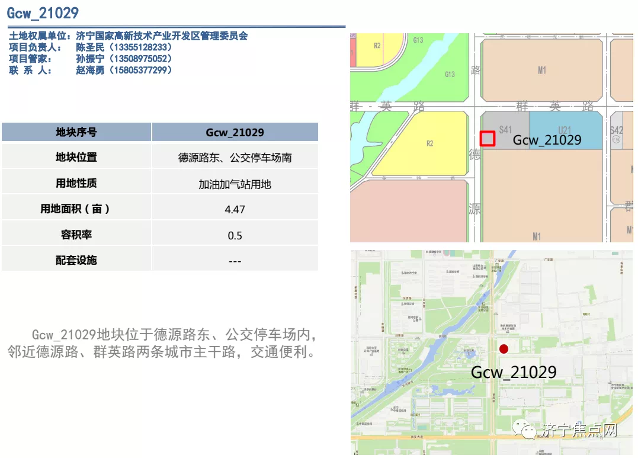This screenshot has height=458, width=638.
Task: Select the cell "加油加气站用地"
Action: click(235, 183)
